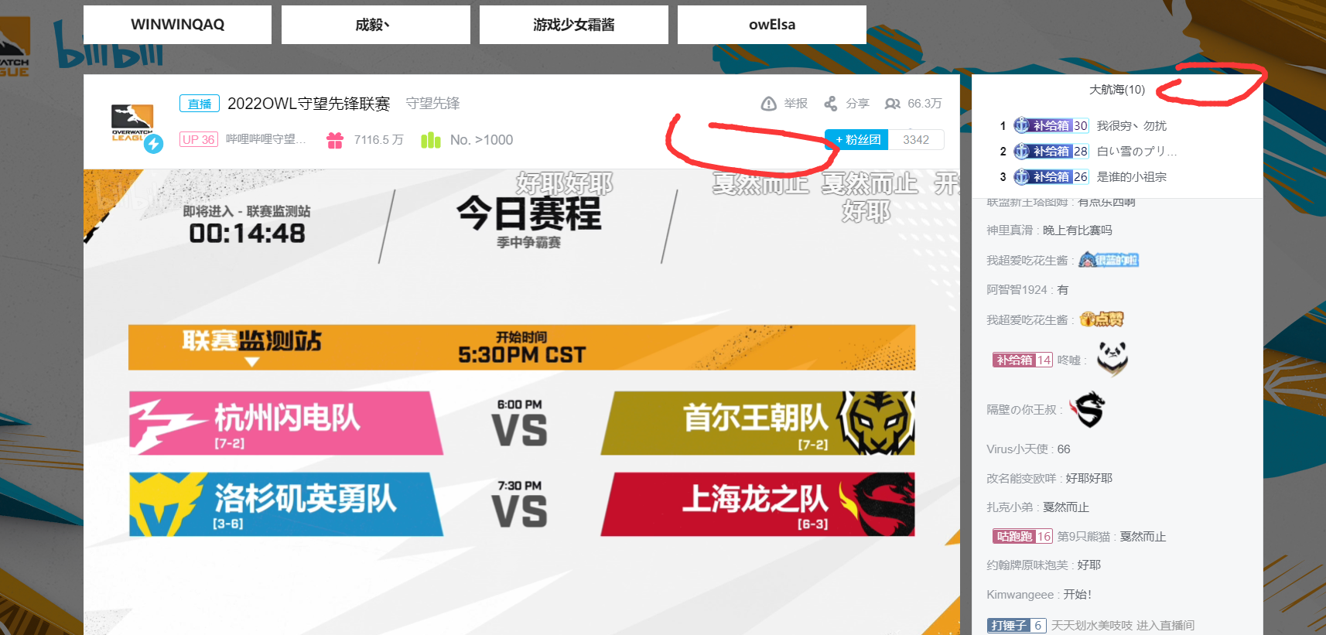Image resolution: width=1326 pixels, height=635 pixels.
Task: Click the panda emote in chat
Action: point(1112,359)
